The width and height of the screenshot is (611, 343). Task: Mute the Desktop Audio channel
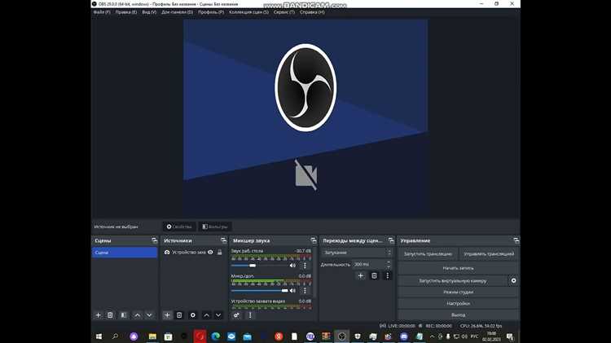[292, 266]
